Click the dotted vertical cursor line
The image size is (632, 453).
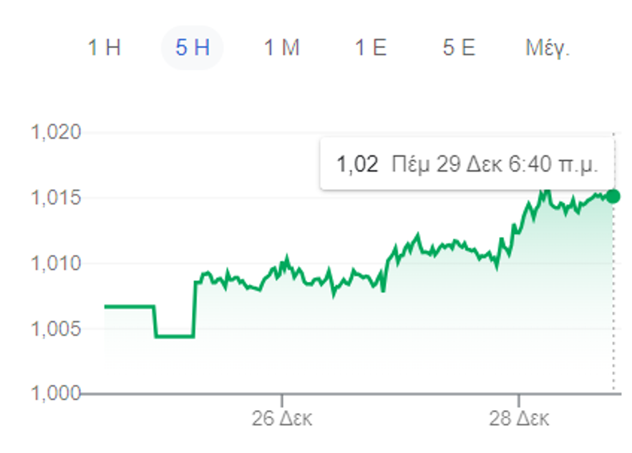(x=613, y=301)
